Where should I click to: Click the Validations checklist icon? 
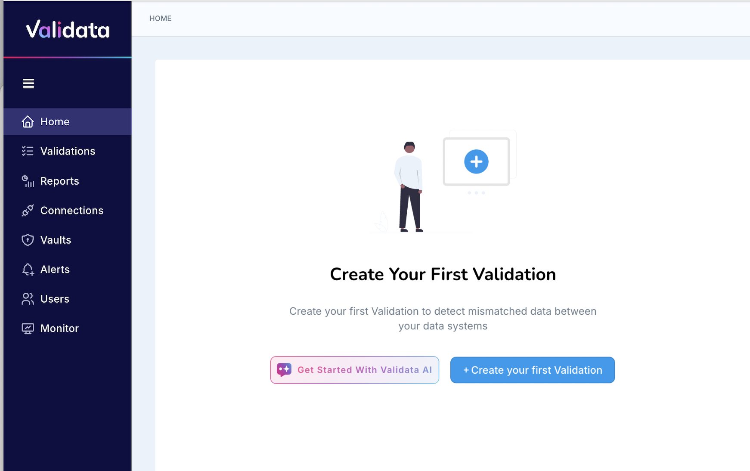28,151
